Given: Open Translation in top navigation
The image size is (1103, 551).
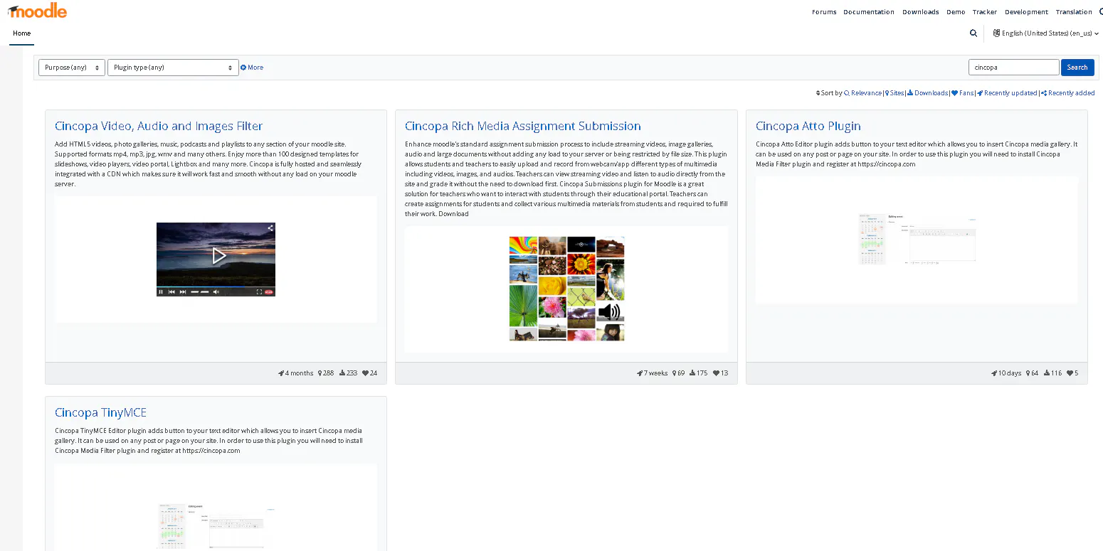Looking at the screenshot, I should click(1074, 12).
